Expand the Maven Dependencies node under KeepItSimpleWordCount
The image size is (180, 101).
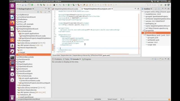[17, 48]
